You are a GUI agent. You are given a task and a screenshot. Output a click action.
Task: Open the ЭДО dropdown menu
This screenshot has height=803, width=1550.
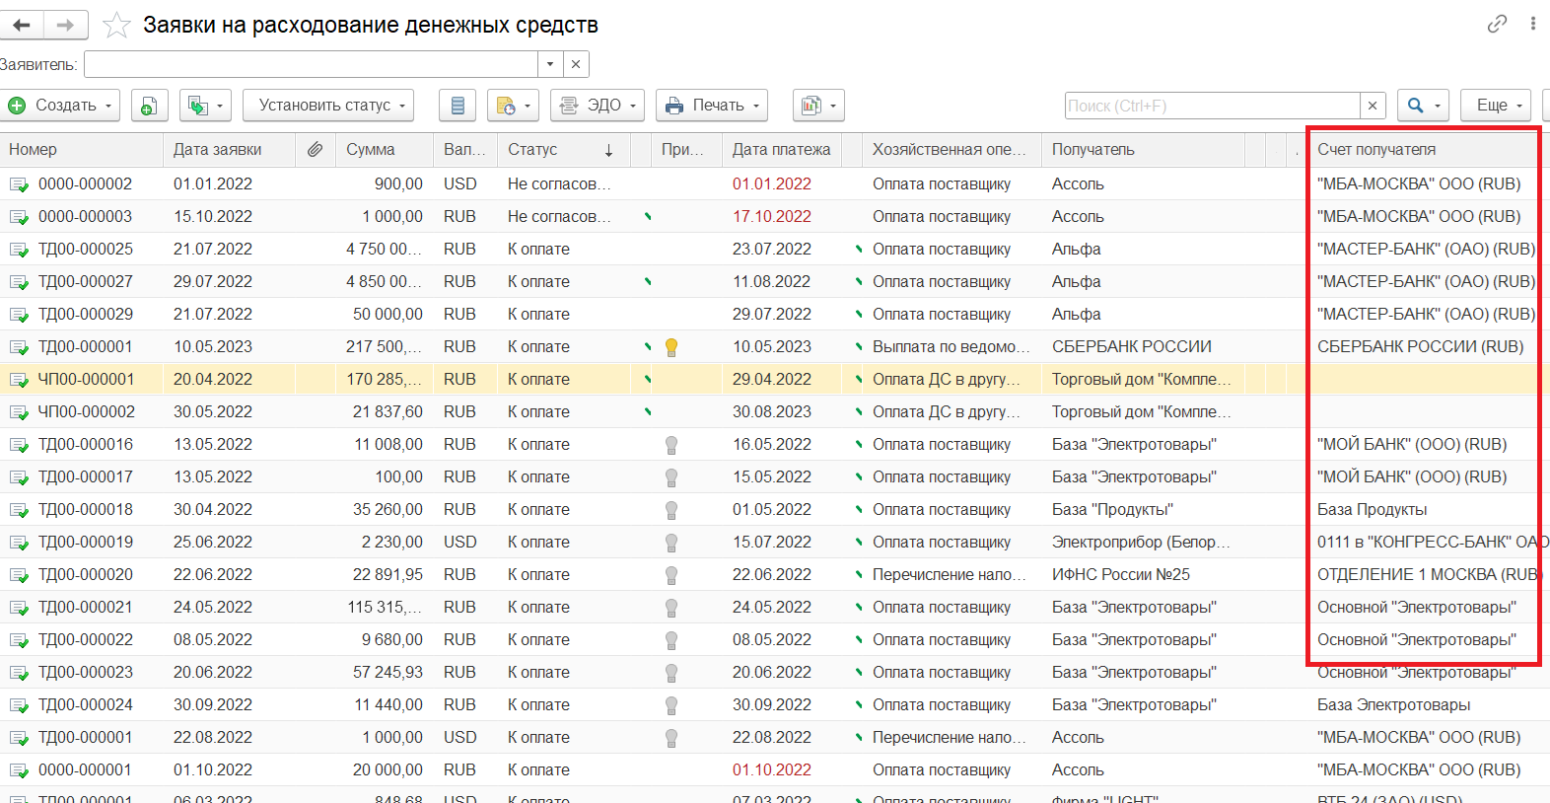tap(598, 106)
